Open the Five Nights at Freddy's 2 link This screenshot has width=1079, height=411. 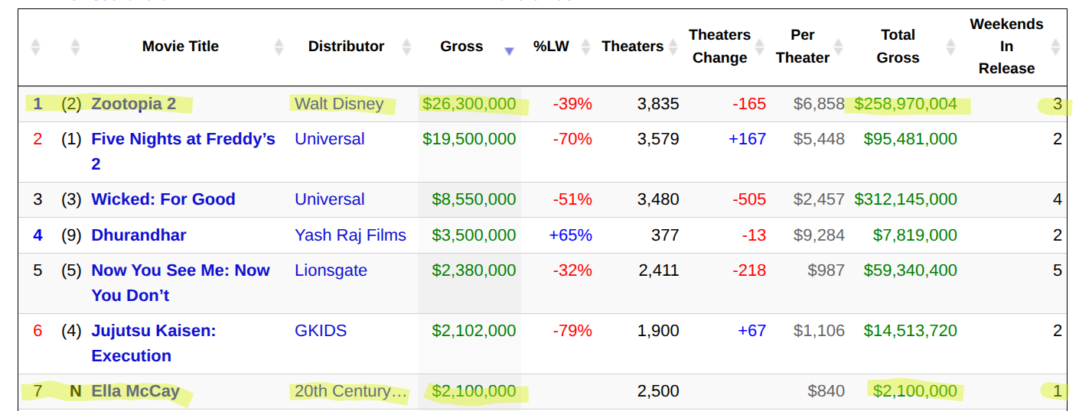pos(183,140)
